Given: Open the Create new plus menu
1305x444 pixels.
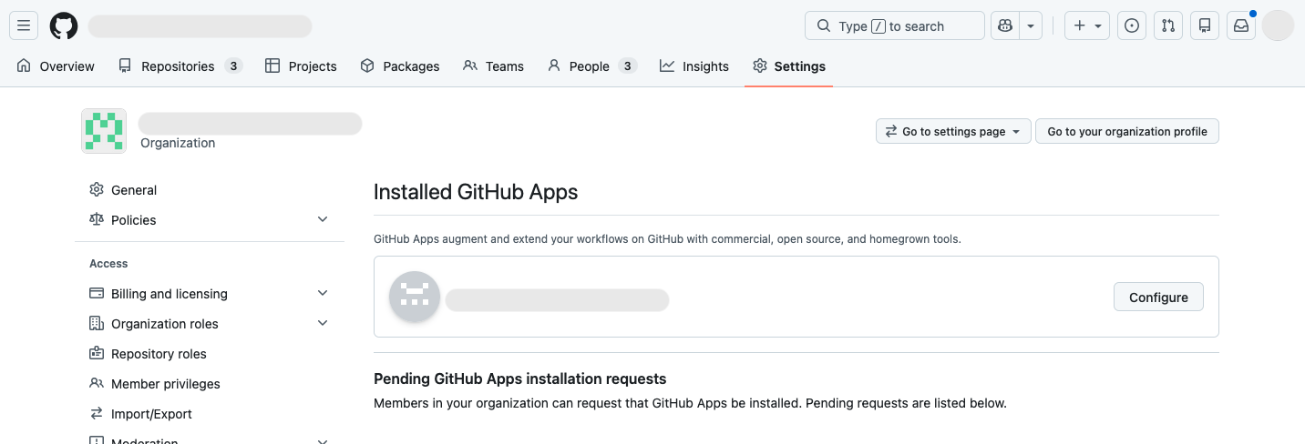Looking at the screenshot, I should [1087, 25].
